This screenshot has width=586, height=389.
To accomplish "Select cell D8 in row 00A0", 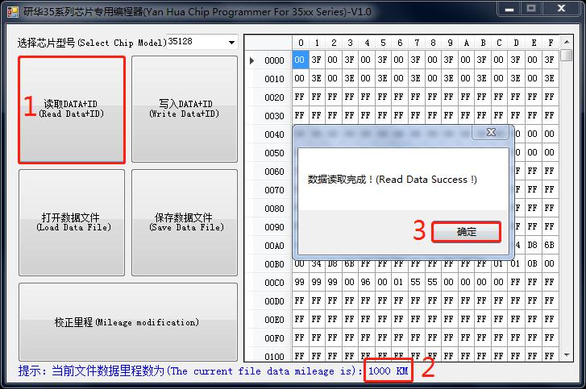I will (x=532, y=245).
